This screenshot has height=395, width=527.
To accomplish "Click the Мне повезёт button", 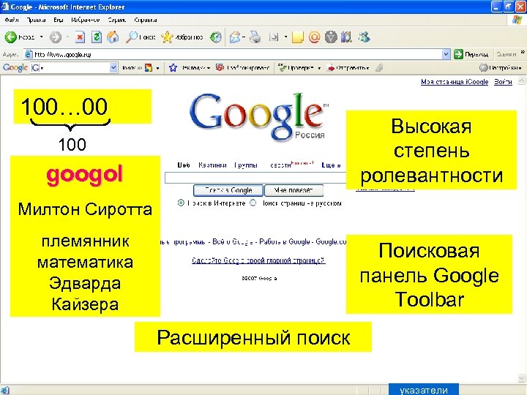I will (x=294, y=190).
